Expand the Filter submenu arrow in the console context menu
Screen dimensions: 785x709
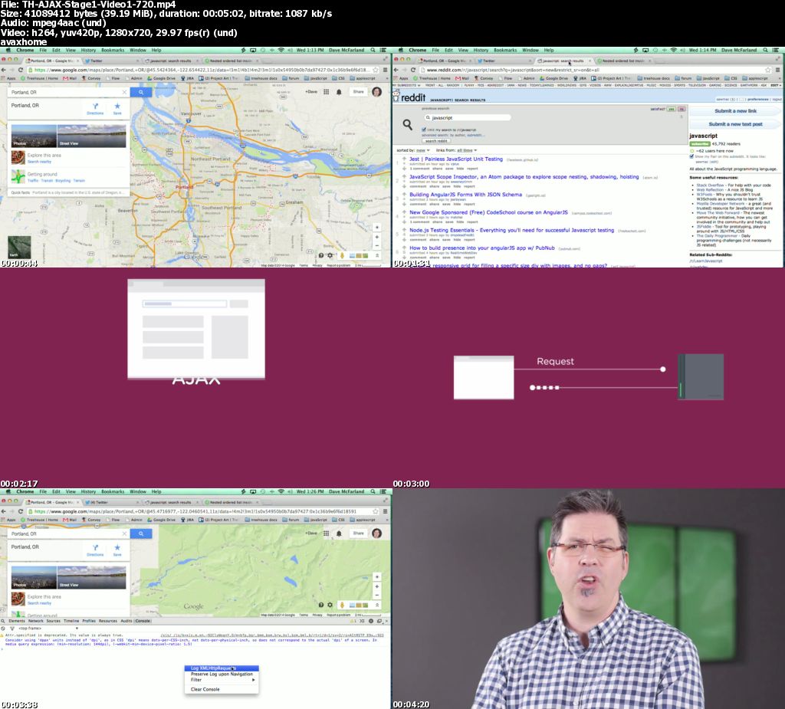253,680
